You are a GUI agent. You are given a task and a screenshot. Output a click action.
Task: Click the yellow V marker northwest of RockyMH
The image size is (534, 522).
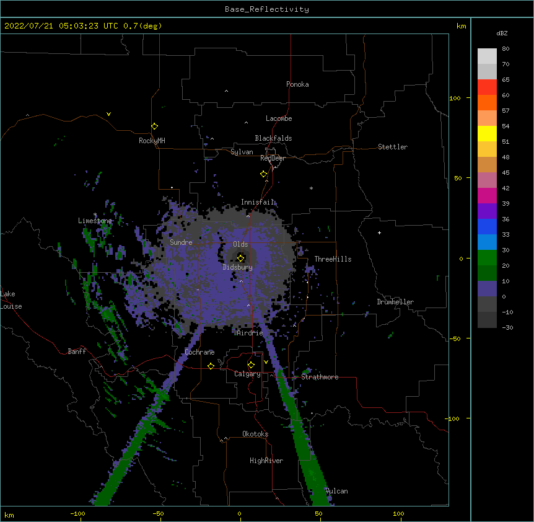(x=108, y=114)
